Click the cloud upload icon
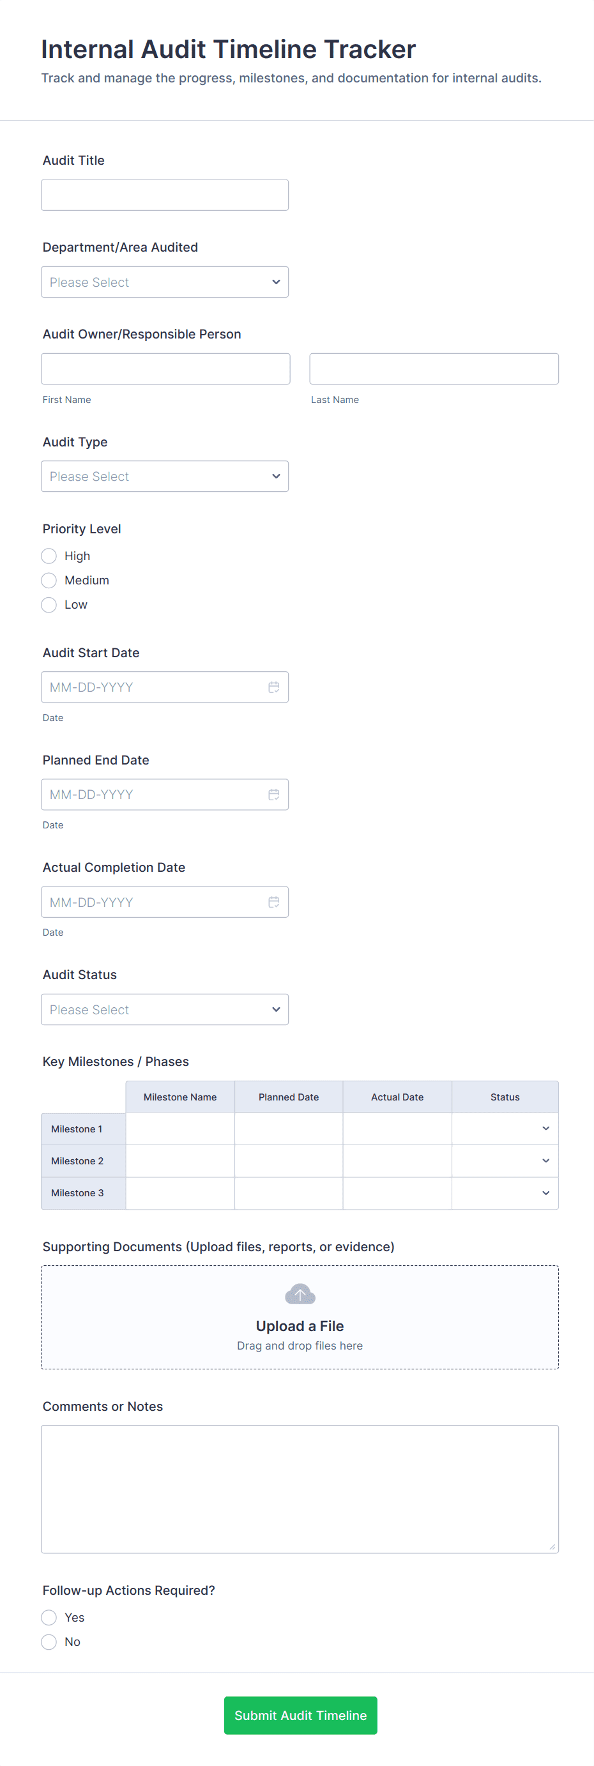 click(300, 1295)
